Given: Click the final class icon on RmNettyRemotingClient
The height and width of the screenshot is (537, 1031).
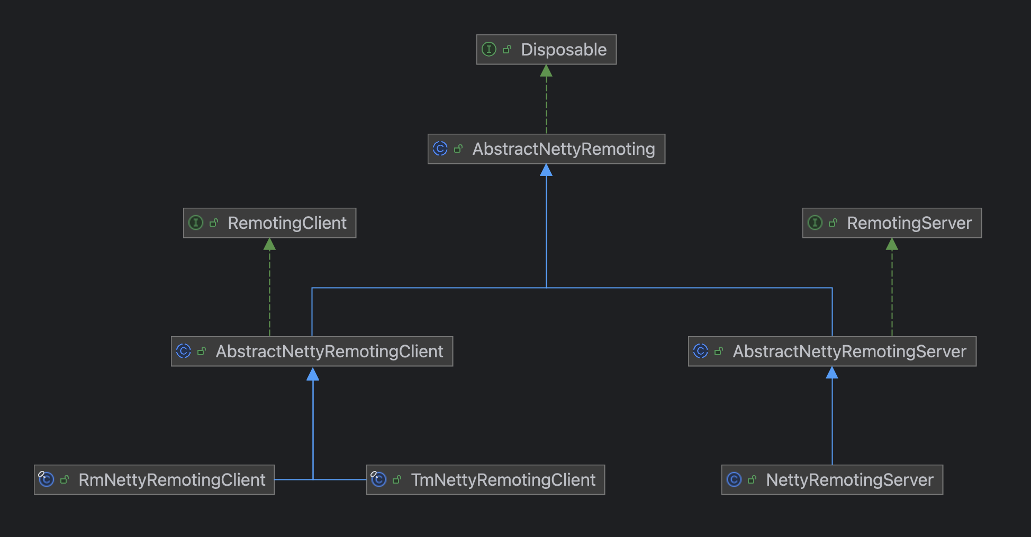Looking at the screenshot, I should coord(47,480).
